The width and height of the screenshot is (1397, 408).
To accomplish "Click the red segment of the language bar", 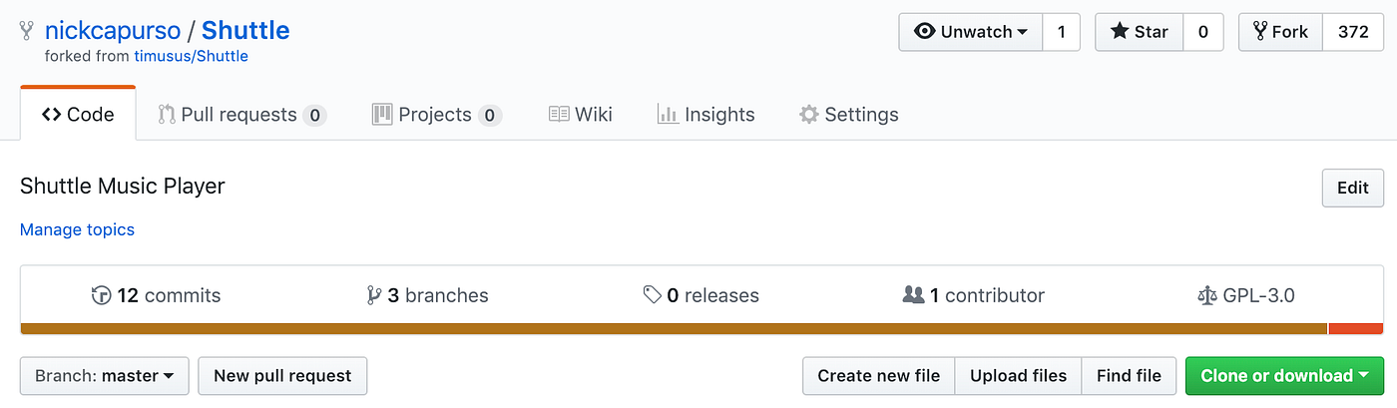I will [1355, 329].
